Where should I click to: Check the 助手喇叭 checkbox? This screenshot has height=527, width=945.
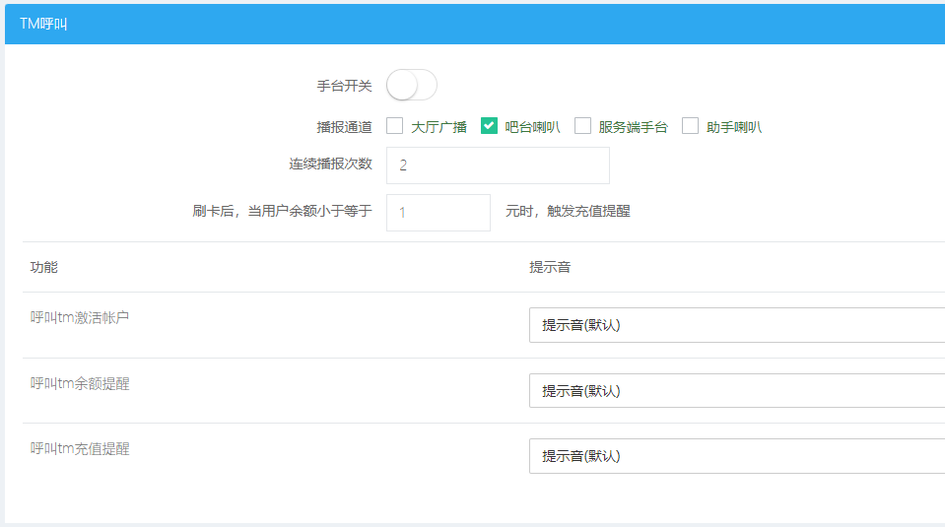tap(690, 126)
